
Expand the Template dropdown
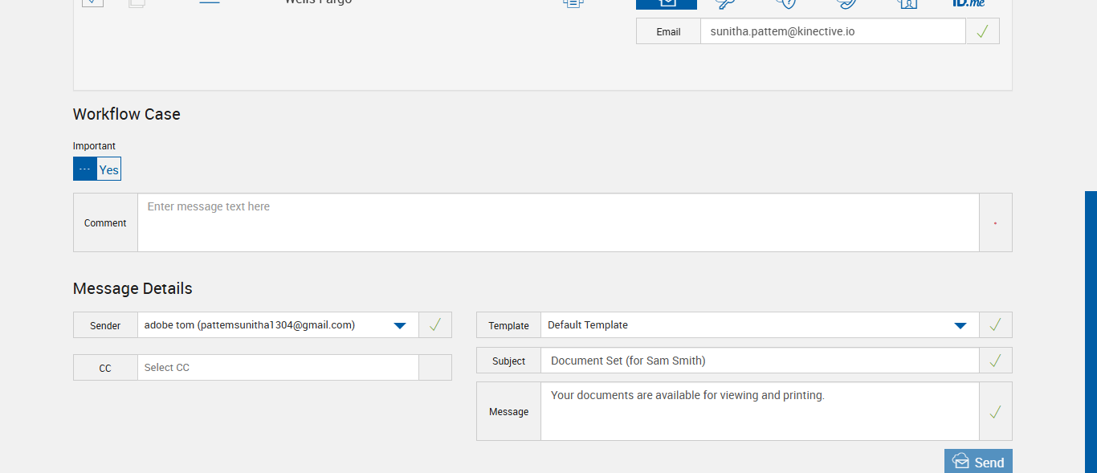[960, 325]
